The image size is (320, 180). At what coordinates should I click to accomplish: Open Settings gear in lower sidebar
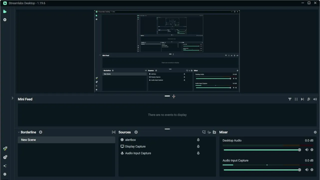(5, 174)
